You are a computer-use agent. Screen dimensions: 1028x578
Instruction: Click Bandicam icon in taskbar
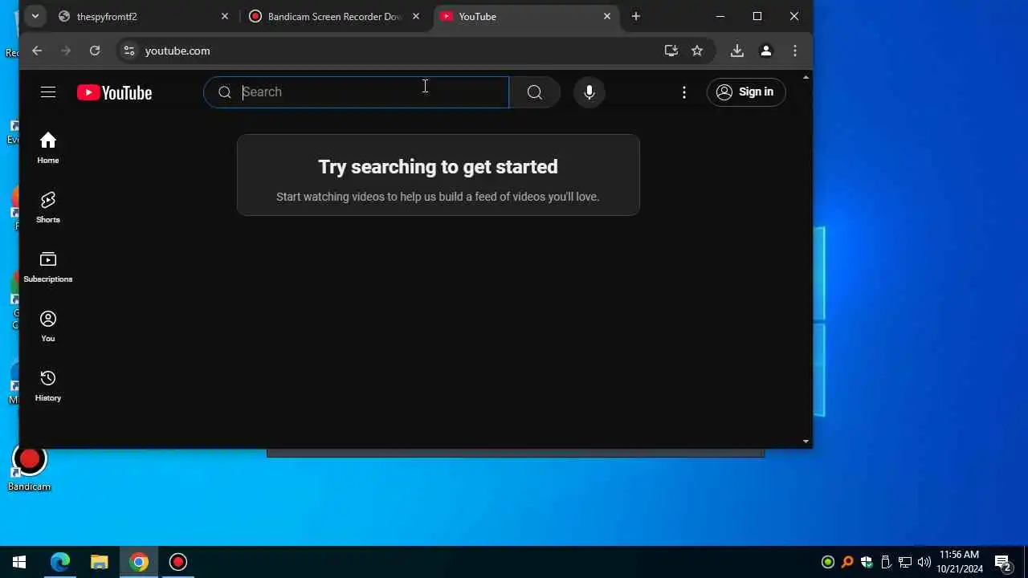[178, 562]
